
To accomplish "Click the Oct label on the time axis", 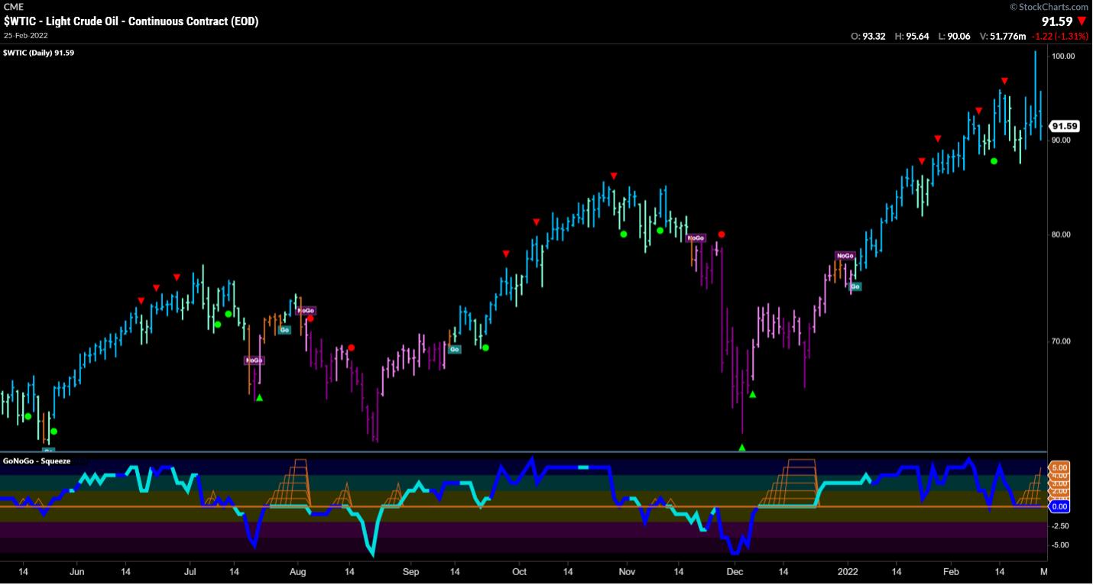I will pyautogui.click(x=520, y=570).
